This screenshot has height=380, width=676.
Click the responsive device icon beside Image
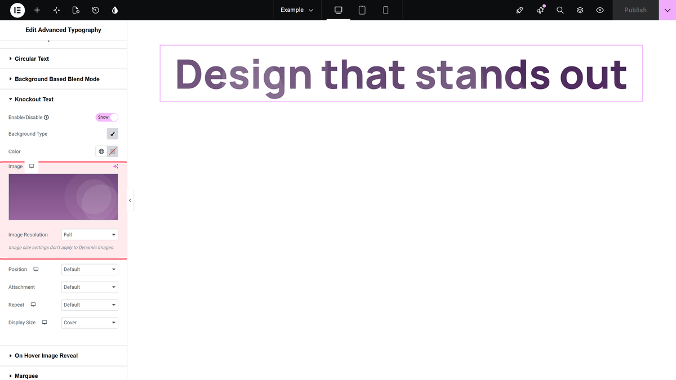tap(32, 166)
